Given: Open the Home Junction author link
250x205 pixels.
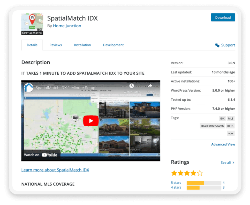Looking at the screenshot, I should click(x=67, y=26).
